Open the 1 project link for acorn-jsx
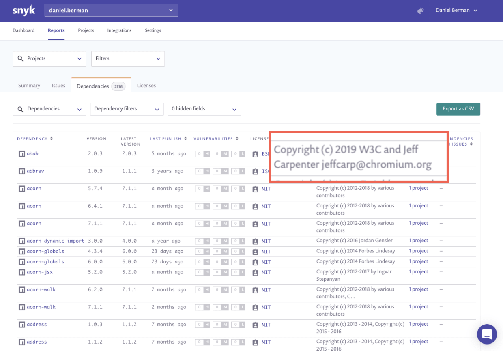The height and width of the screenshot is (351, 503). pyautogui.click(x=419, y=272)
